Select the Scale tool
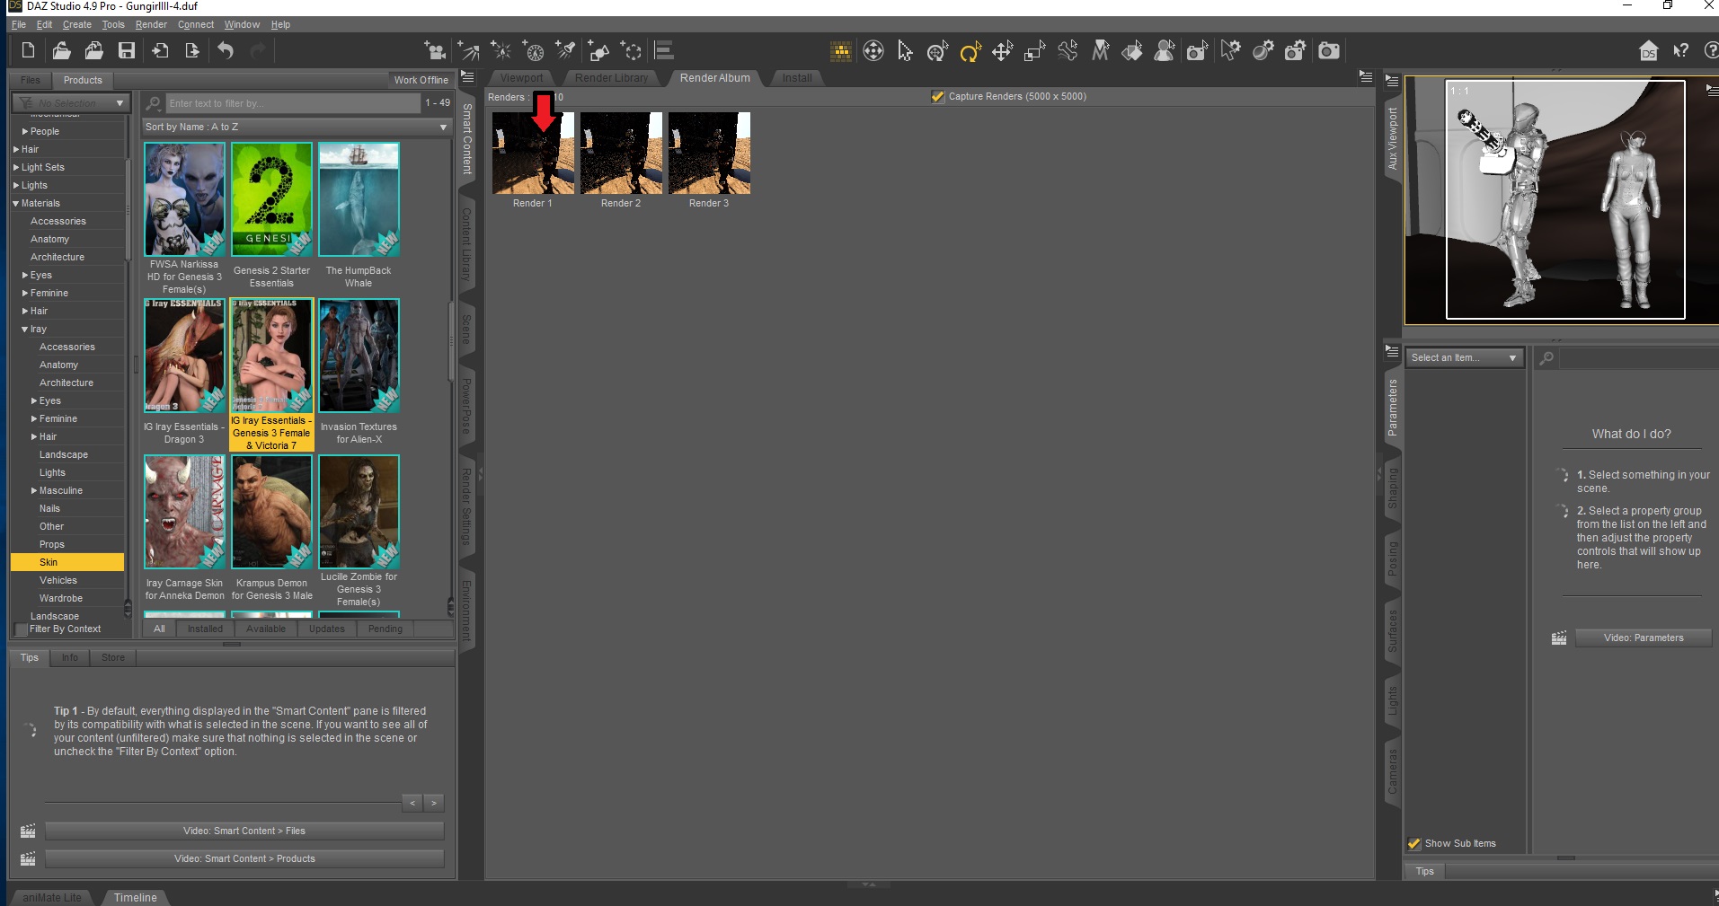Image resolution: width=1719 pixels, height=906 pixels. coord(1034,51)
